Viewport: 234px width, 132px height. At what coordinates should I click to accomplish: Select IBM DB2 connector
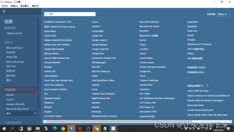click(x=96, y=67)
